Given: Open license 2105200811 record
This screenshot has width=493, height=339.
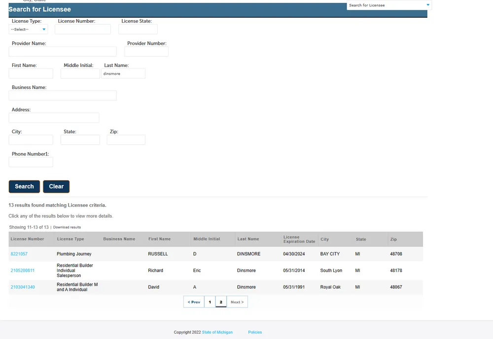Looking at the screenshot, I should click(x=23, y=271).
